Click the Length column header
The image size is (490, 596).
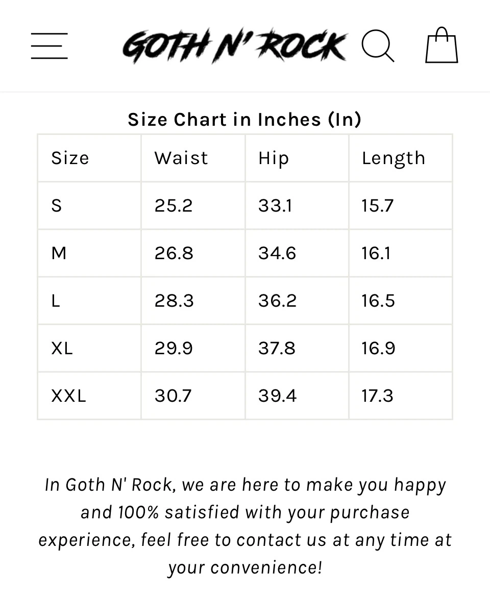click(393, 158)
